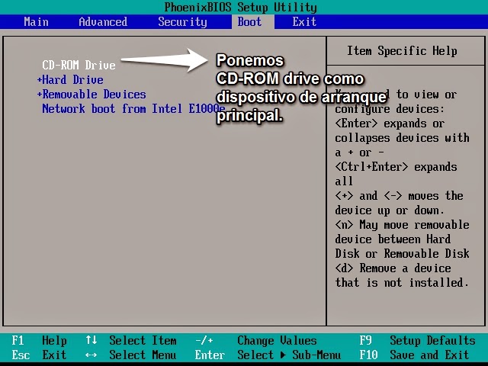Image resolution: width=488 pixels, height=366 pixels.
Task: Click the -/+ Change Values hint
Action: [x=256, y=341]
